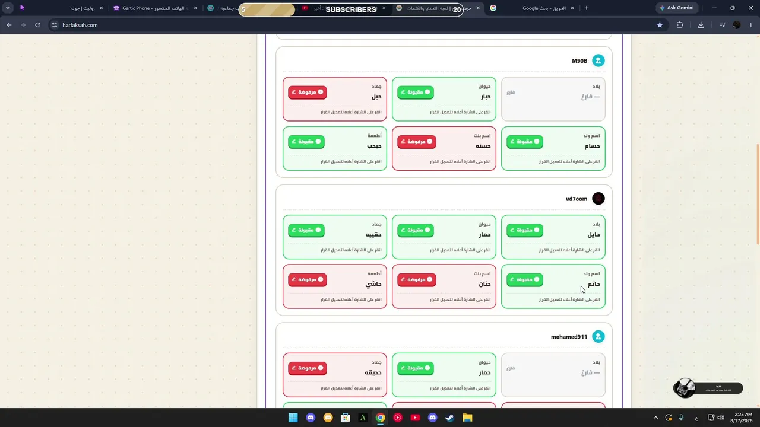Screen dimensions: 760x427
Task: Open the media controls button
Action: [722, 25]
